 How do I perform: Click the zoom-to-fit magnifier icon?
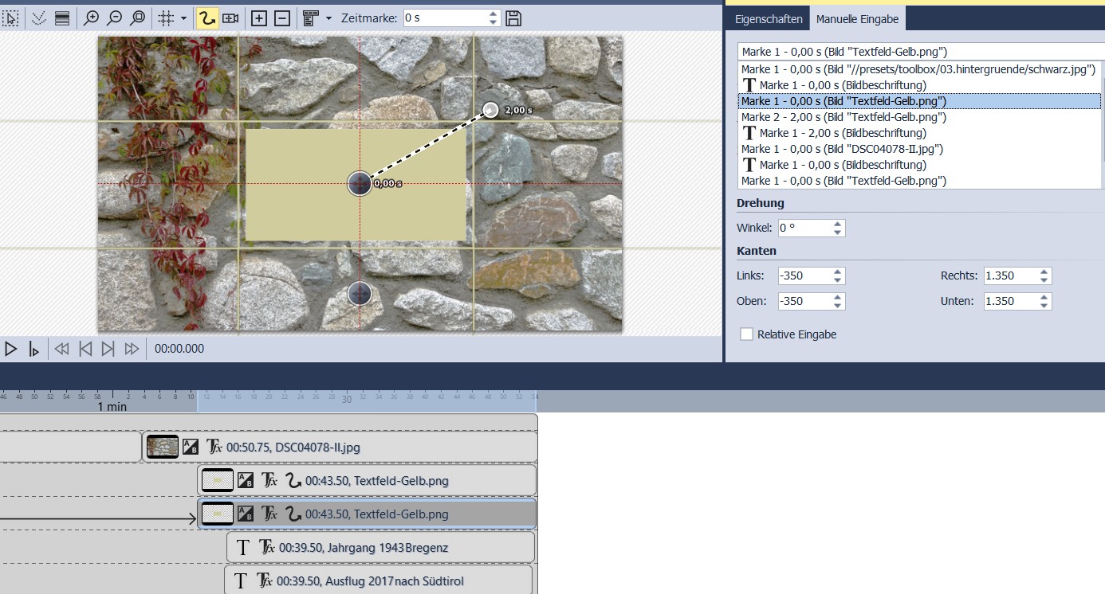[x=138, y=18]
